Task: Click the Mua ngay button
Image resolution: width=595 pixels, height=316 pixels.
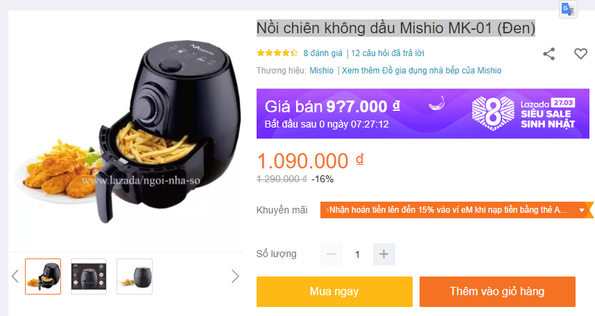Action: coord(334,291)
